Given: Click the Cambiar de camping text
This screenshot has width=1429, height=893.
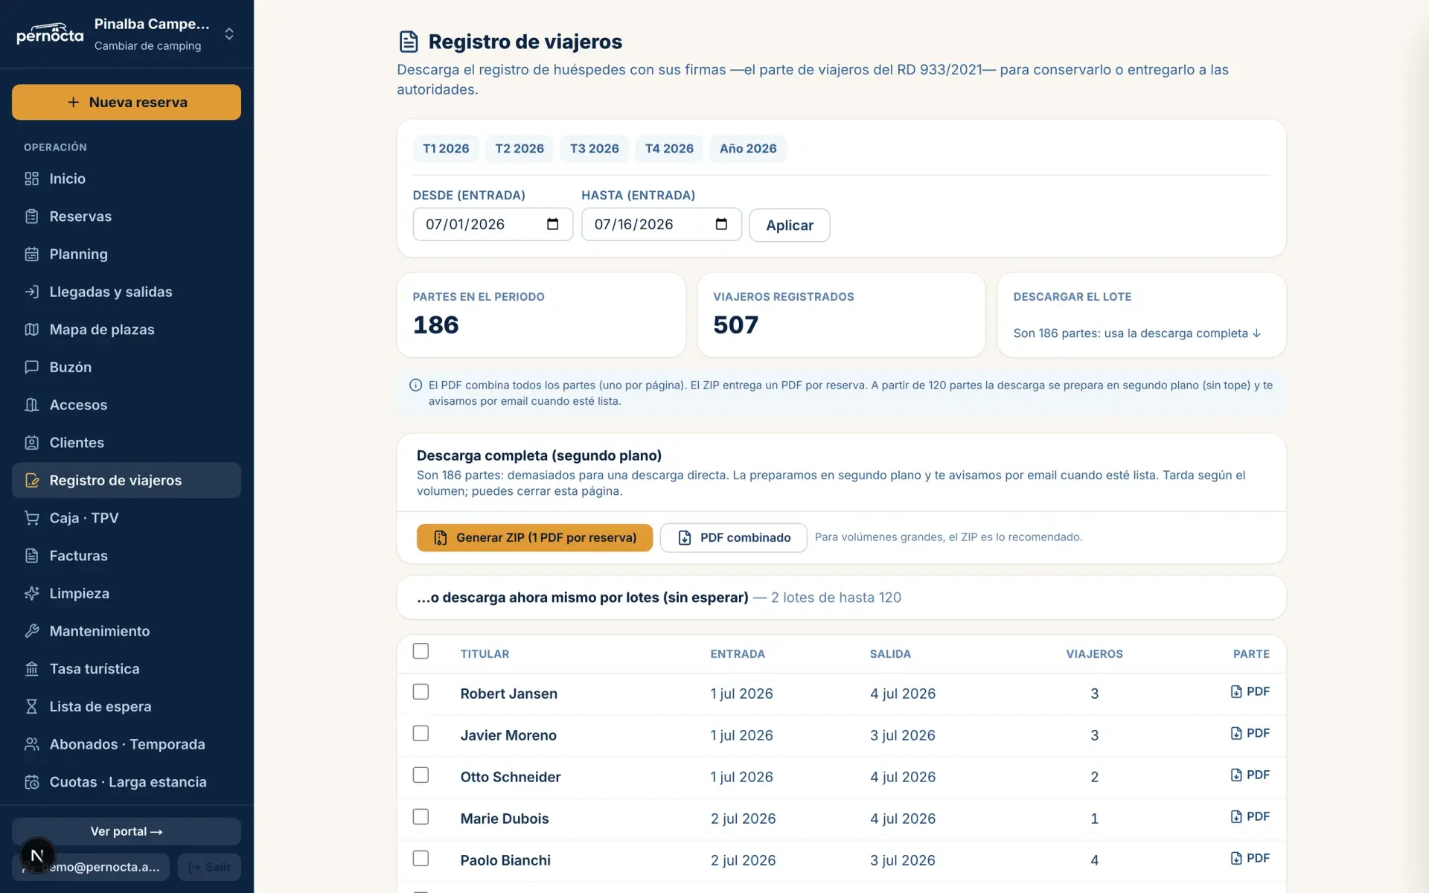Looking at the screenshot, I should tap(147, 46).
